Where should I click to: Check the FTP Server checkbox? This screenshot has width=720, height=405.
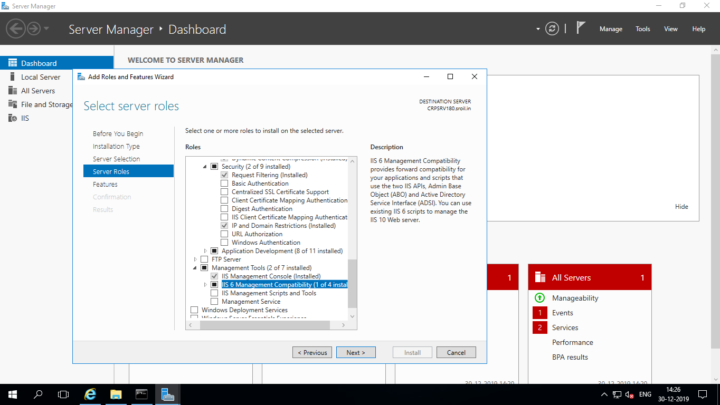point(204,259)
